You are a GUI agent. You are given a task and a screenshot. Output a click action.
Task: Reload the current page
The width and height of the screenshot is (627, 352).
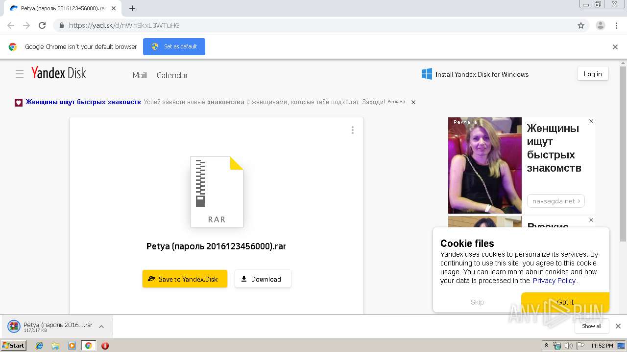42,25
